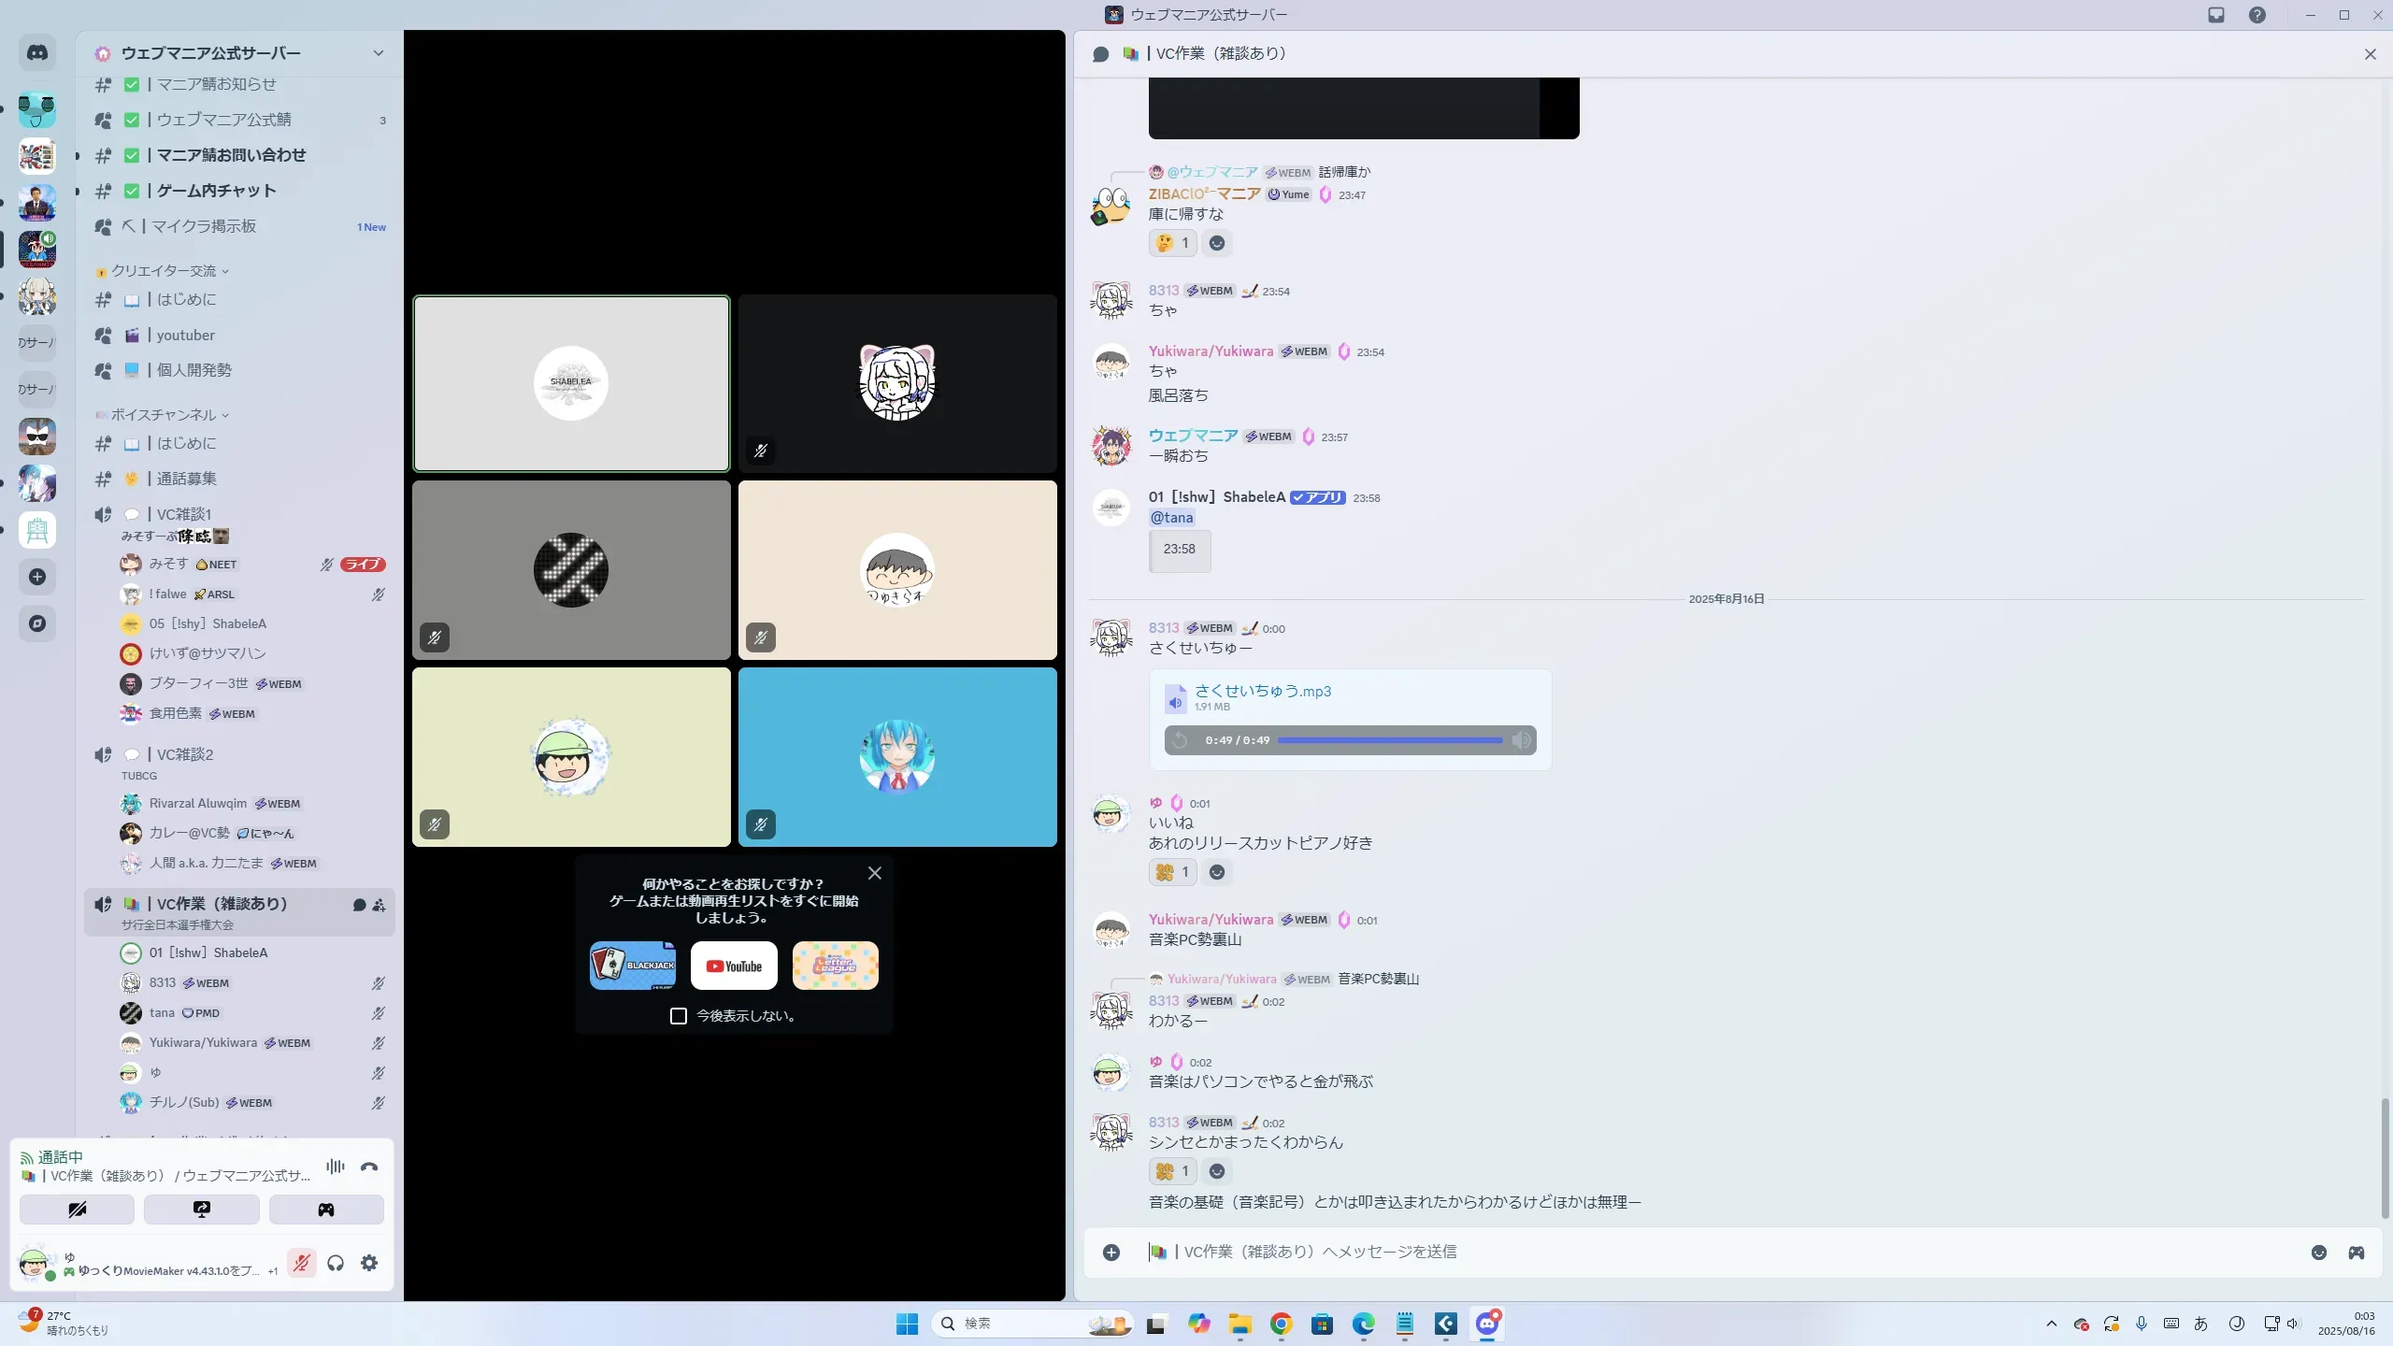The width and height of the screenshot is (2393, 1346).
Task: Expand the ウェブマニア公式サーバー server dropdown
Action: click(379, 53)
